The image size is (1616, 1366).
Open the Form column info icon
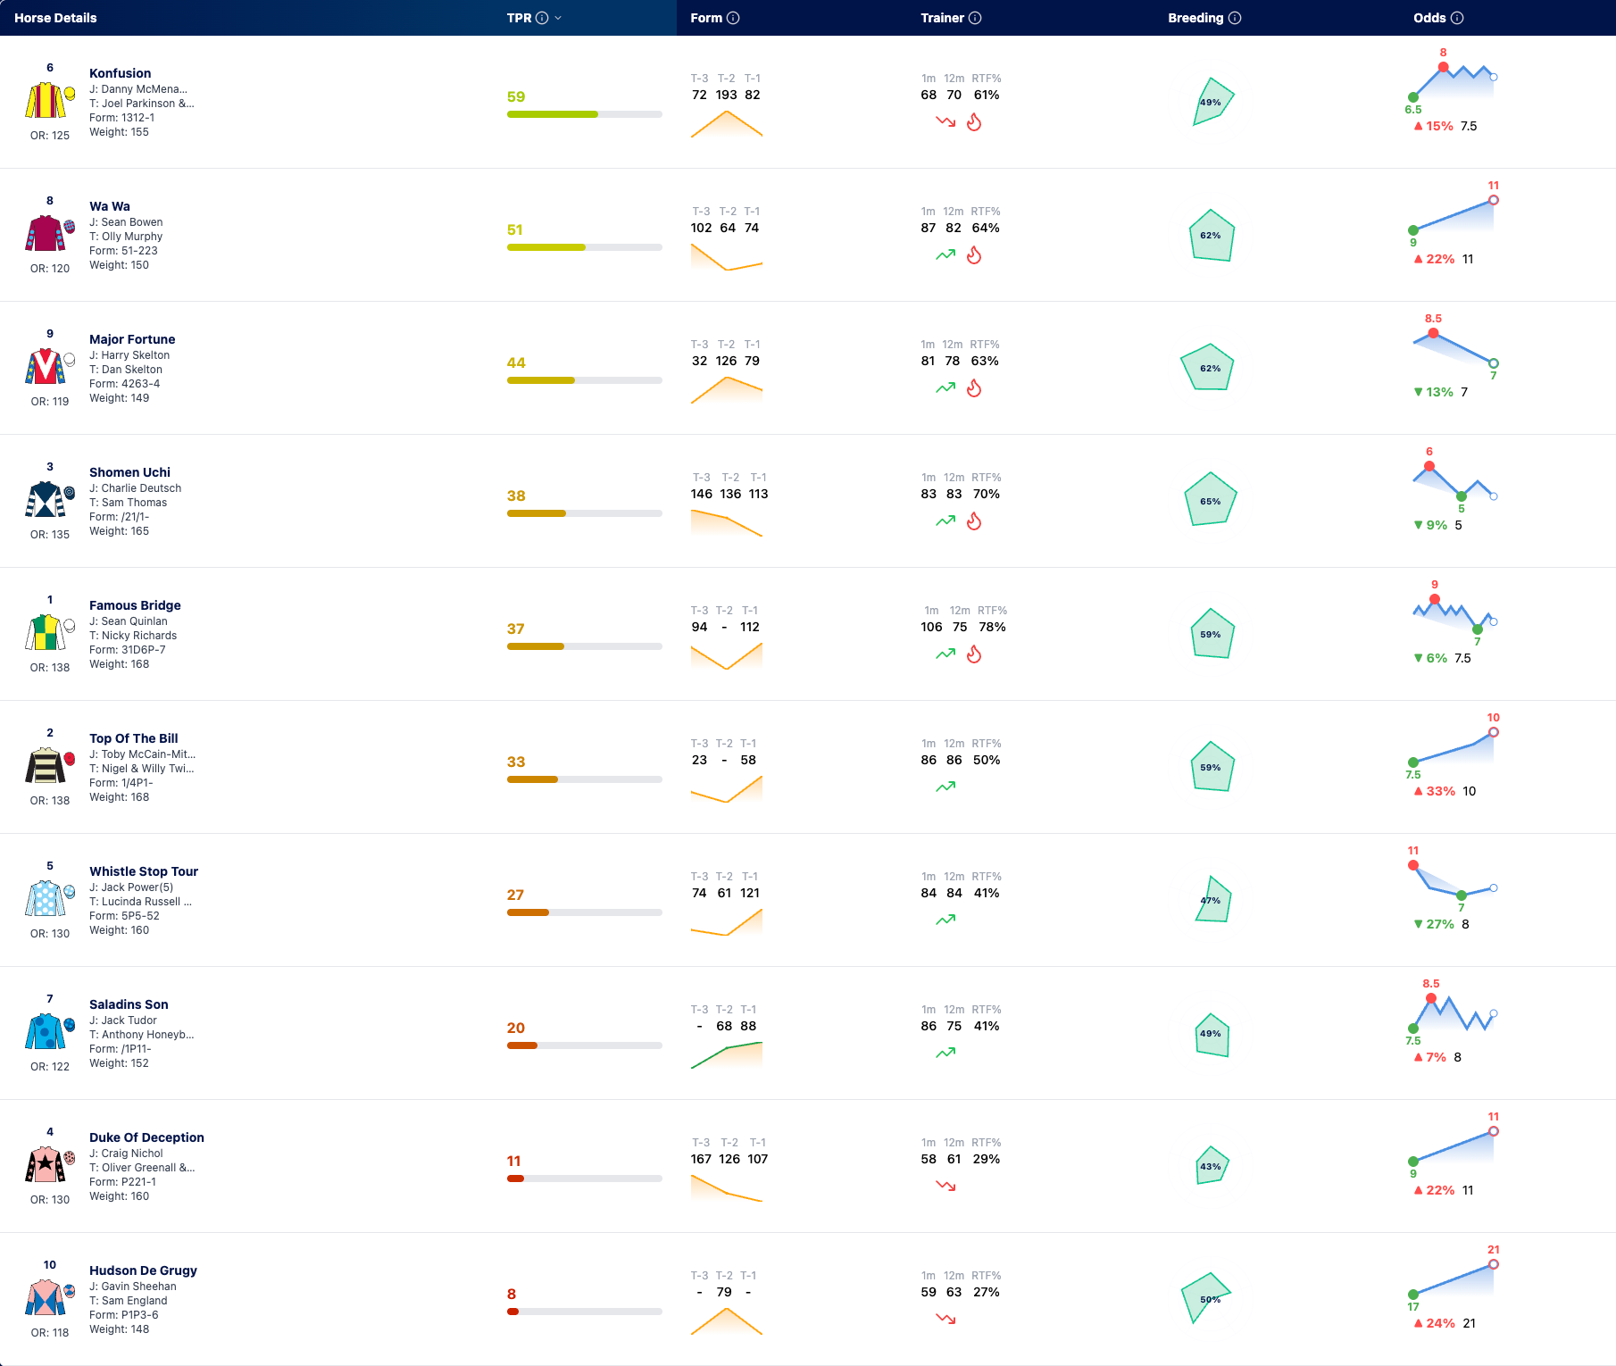pos(733,18)
